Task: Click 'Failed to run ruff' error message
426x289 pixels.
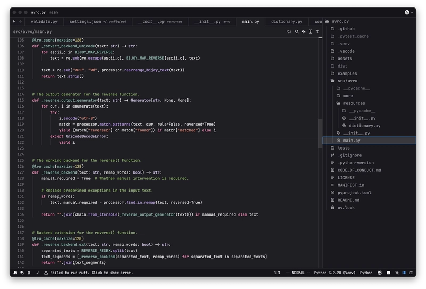Action: 92,273
